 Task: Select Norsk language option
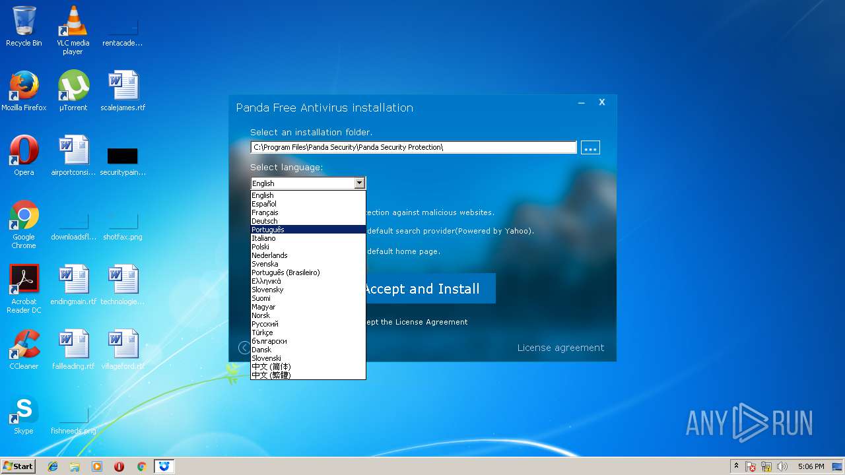pyautogui.click(x=308, y=315)
